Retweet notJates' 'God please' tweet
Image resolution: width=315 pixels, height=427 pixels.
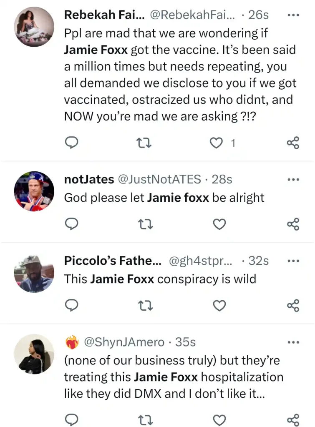click(x=145, y=224)
